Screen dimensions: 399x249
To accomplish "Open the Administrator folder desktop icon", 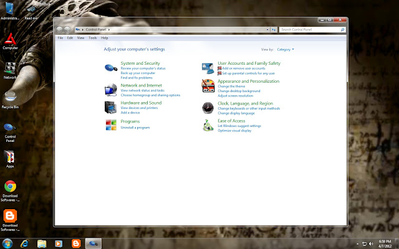I will (x=10, y=11).
